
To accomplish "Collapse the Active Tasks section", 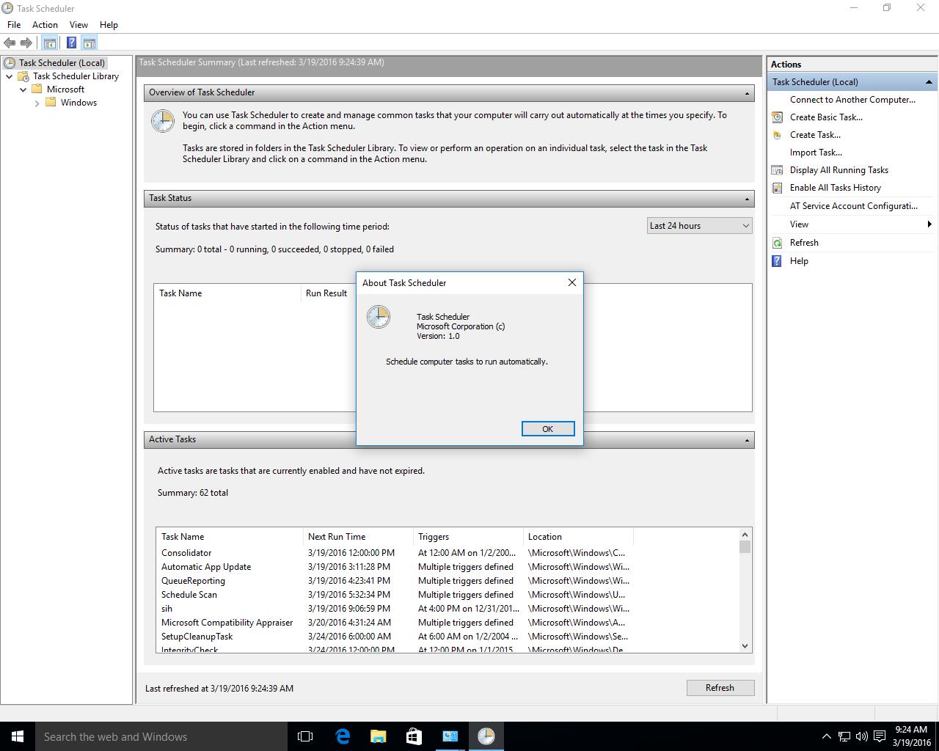I will (x=747, y=440).
